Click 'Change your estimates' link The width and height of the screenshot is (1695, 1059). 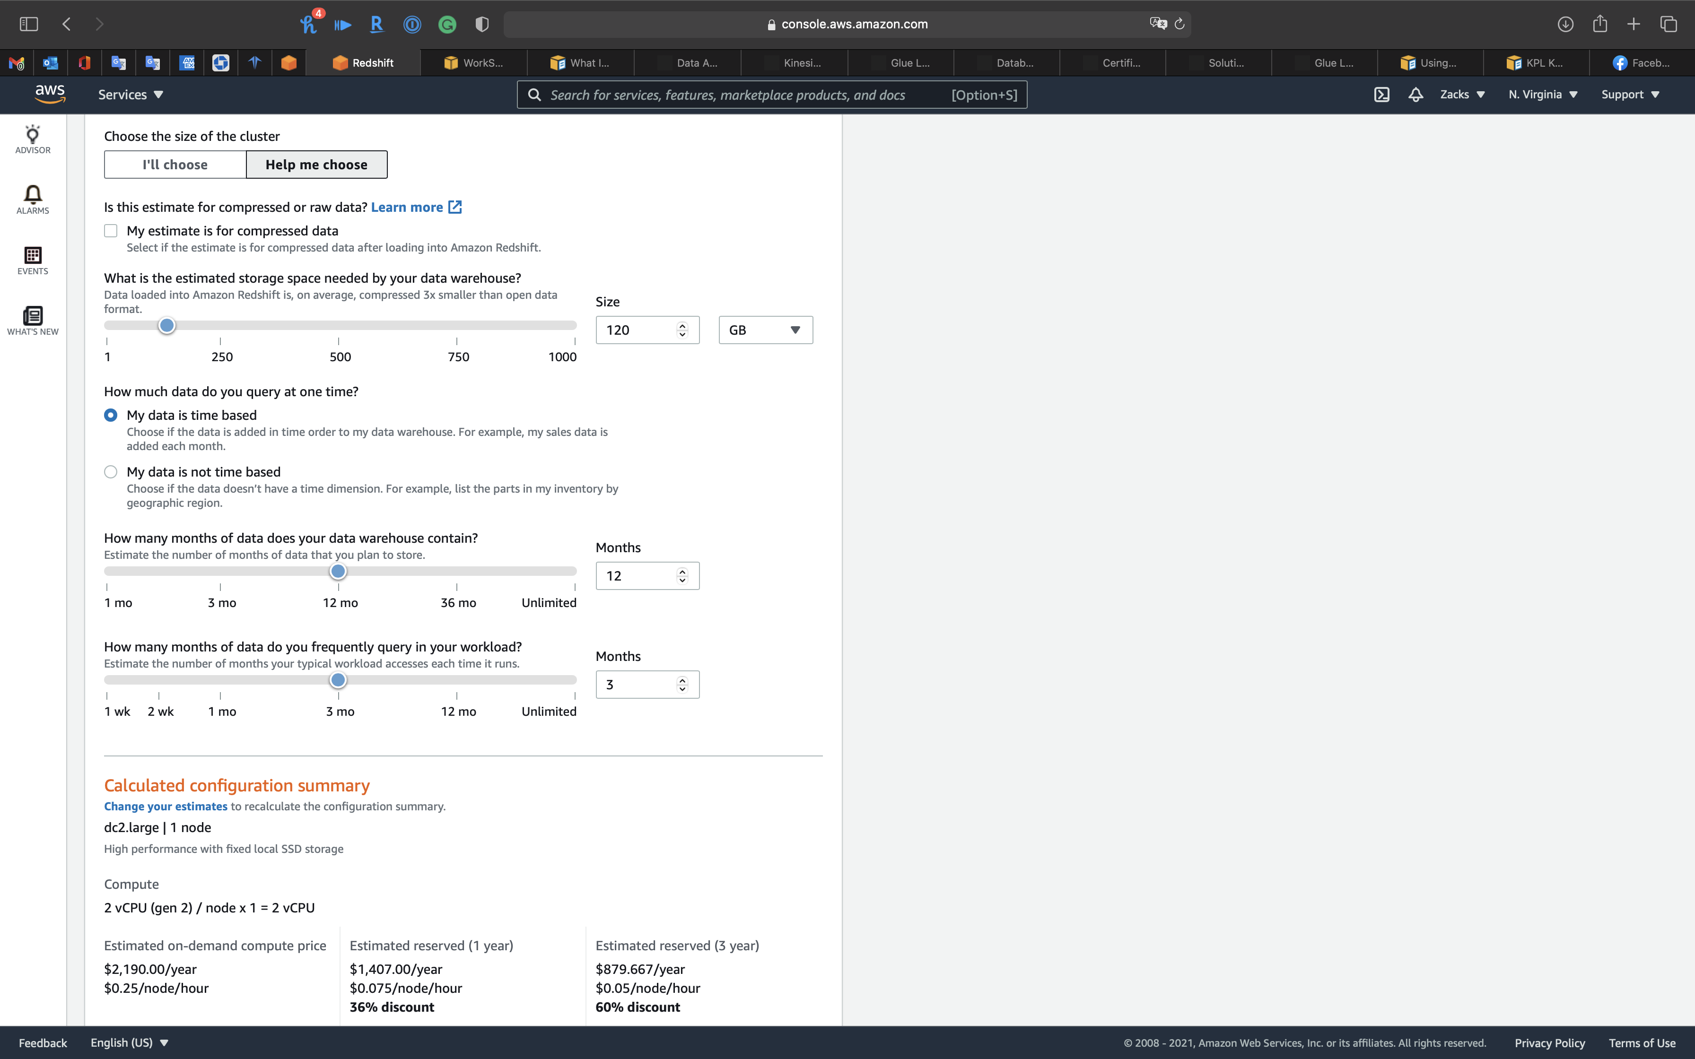point(166,806)
